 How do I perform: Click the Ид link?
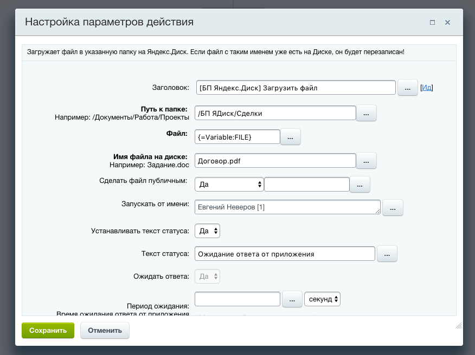tap(427, 88)
